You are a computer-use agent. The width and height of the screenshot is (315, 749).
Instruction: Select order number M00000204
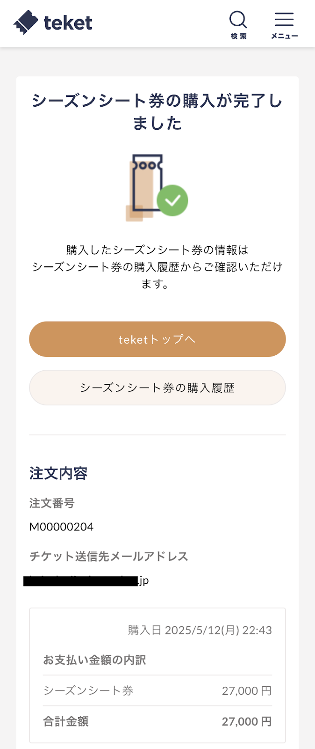[61, 527]
